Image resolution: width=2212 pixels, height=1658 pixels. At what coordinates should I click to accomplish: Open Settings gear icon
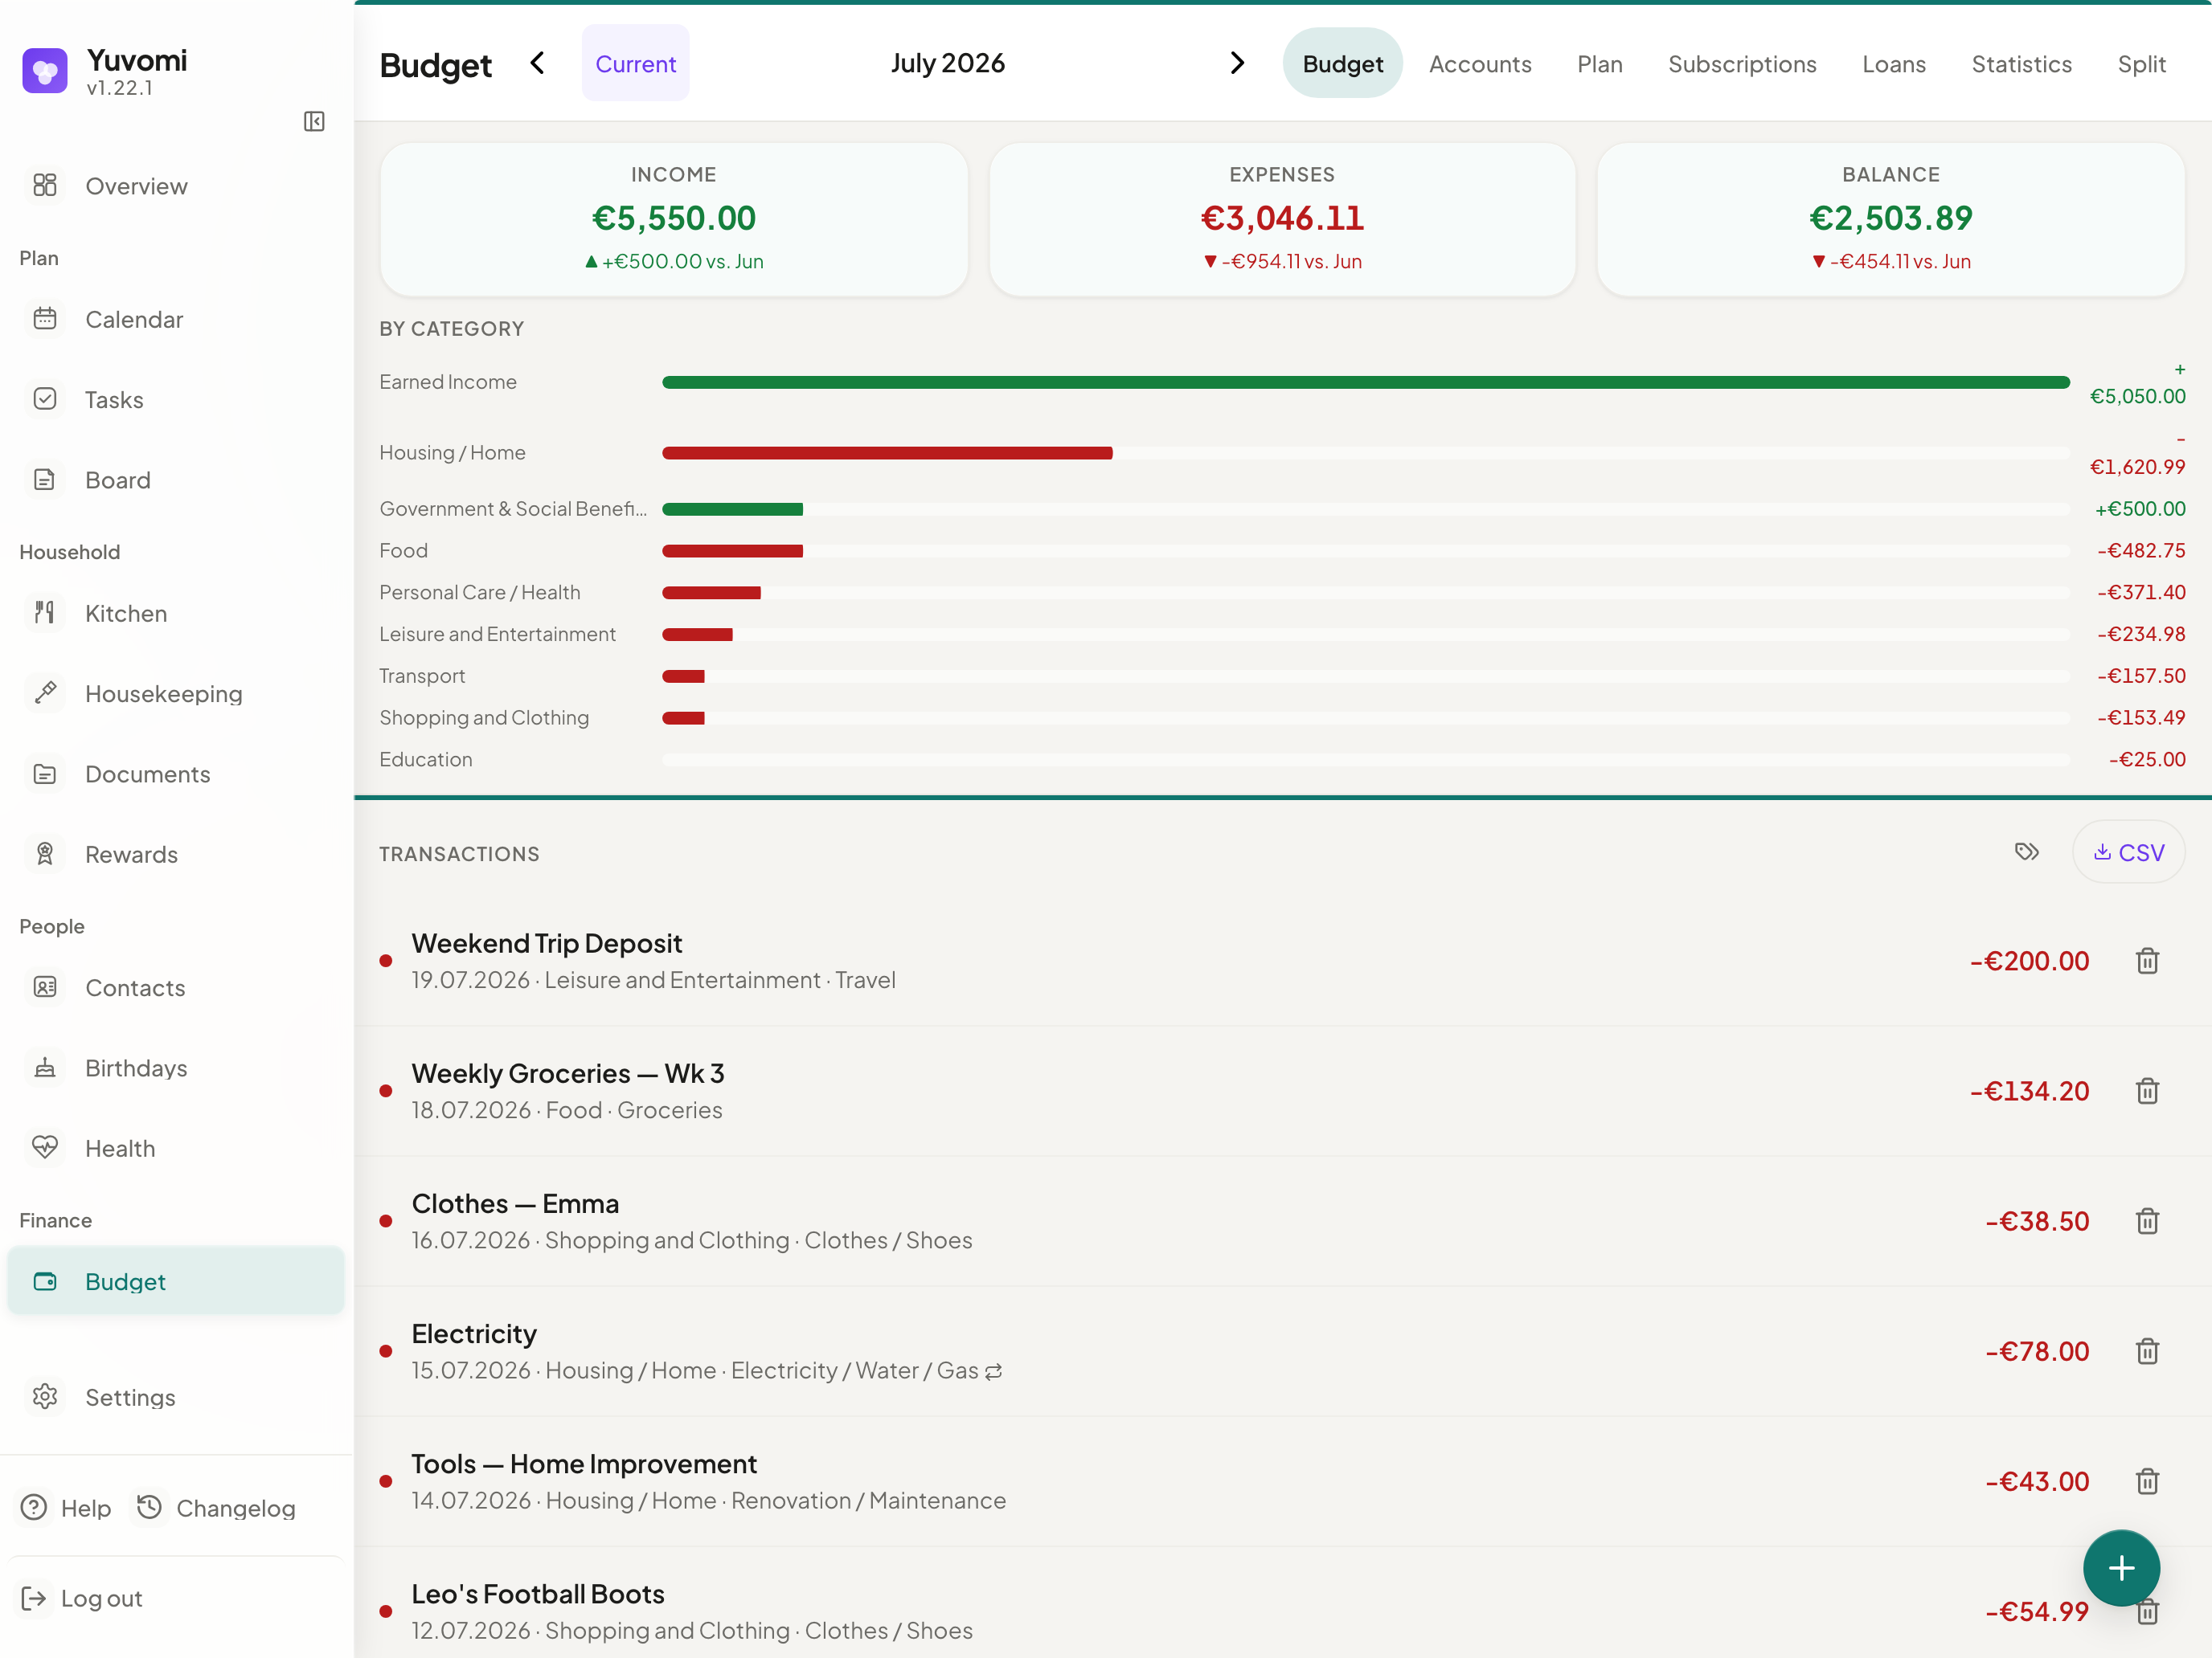(x=45, y=1396)
